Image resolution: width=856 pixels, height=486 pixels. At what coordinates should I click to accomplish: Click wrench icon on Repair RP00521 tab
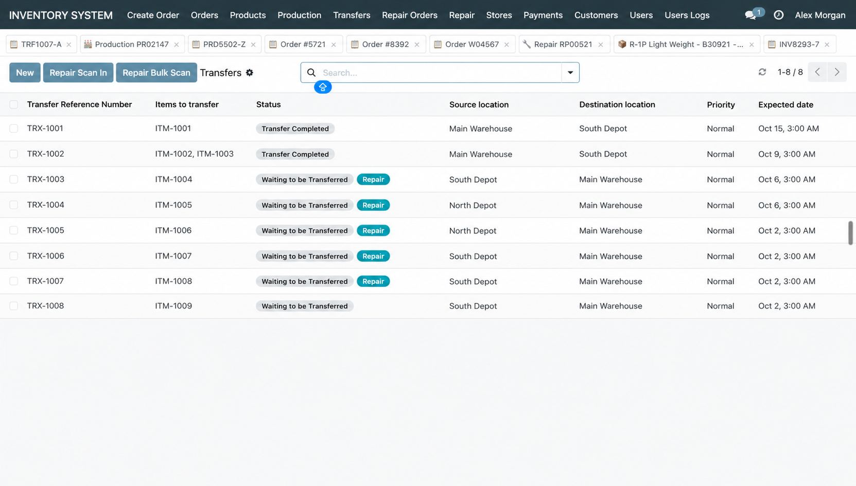527,44
